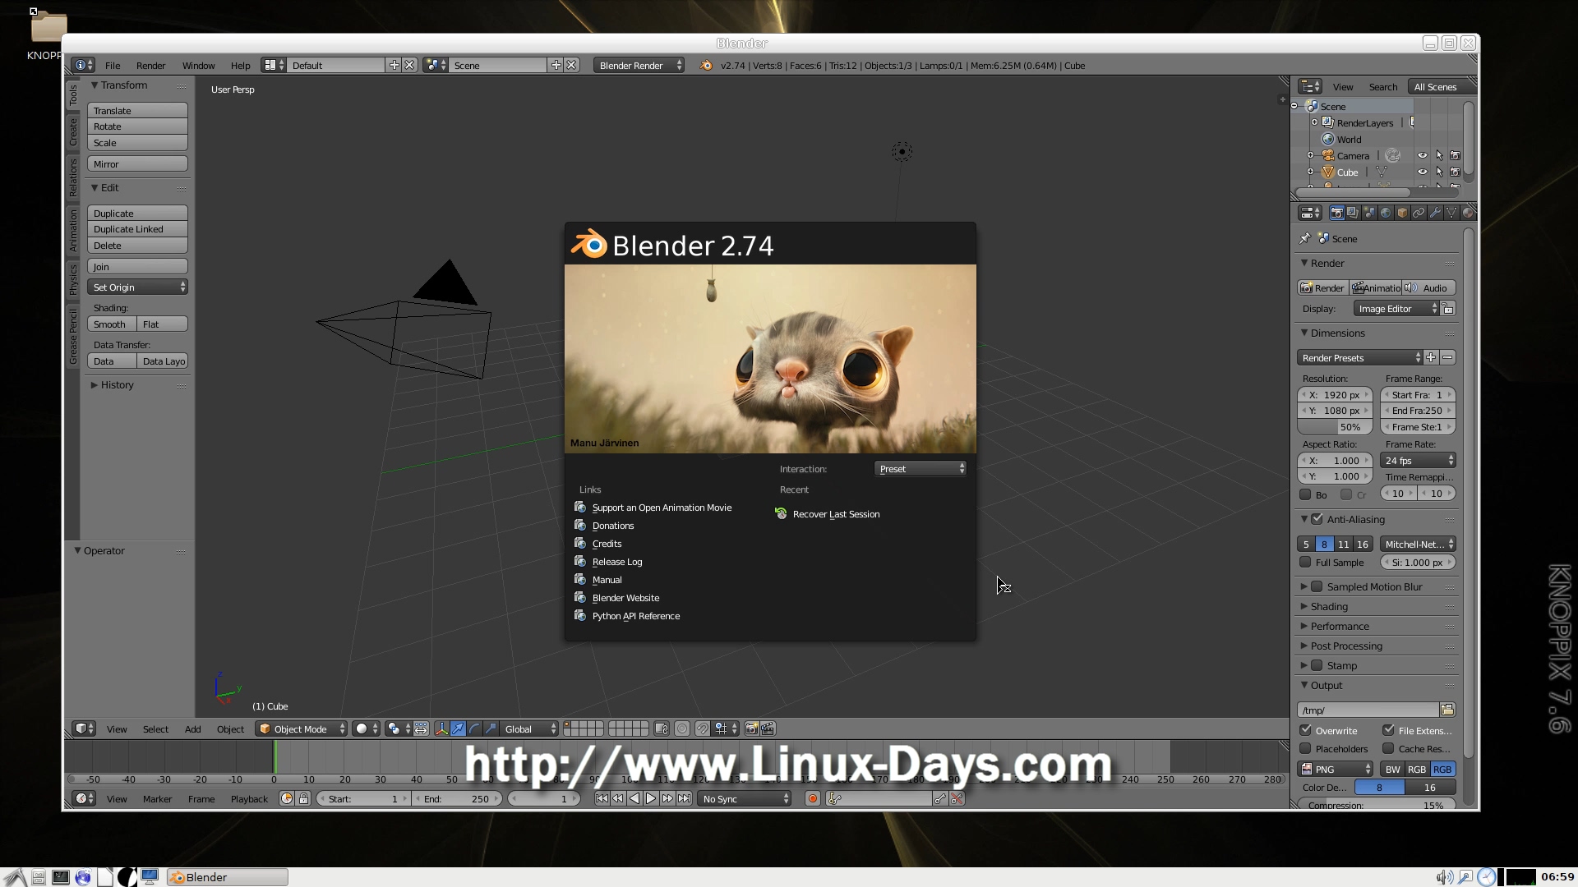Adjust the resolution percentage 50% slider
This screenshot has height=887, width=1578.
[x=1336, y=427]
